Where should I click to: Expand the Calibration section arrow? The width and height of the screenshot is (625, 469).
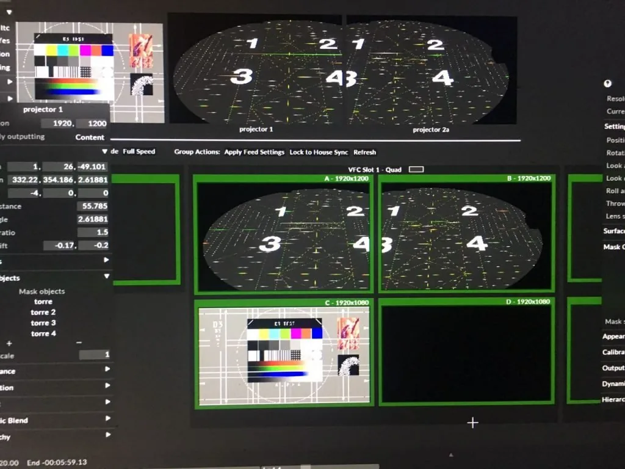coord(107,385)
